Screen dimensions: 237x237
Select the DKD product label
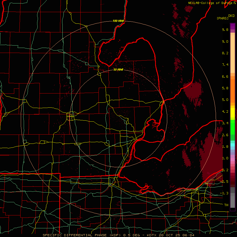point(231,16)
